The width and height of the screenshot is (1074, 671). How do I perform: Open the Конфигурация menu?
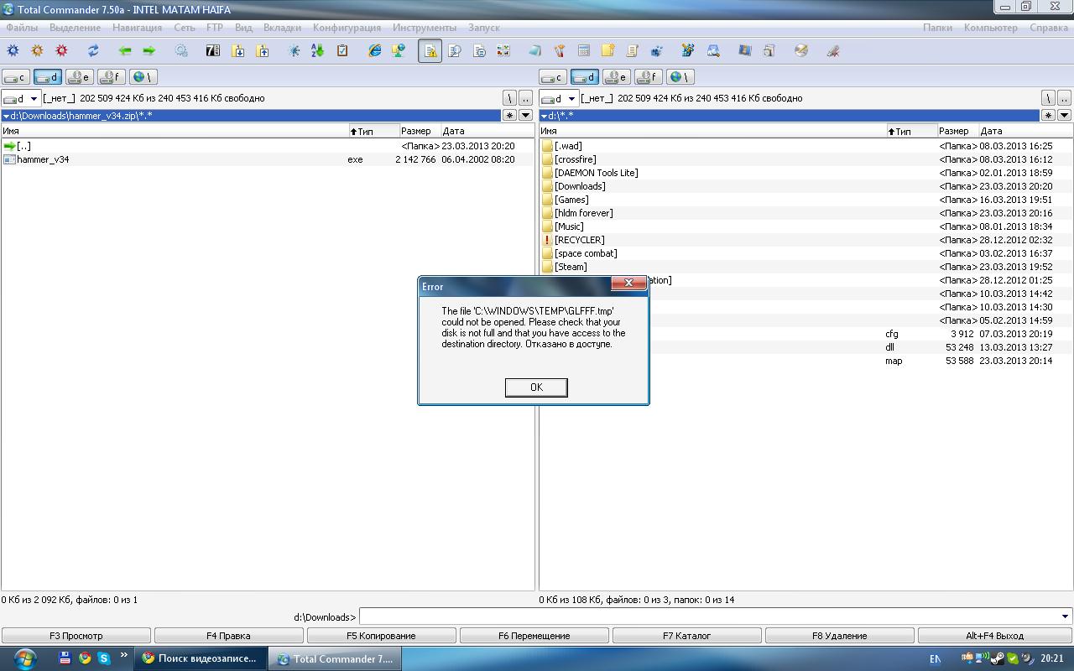click(347, 28)
